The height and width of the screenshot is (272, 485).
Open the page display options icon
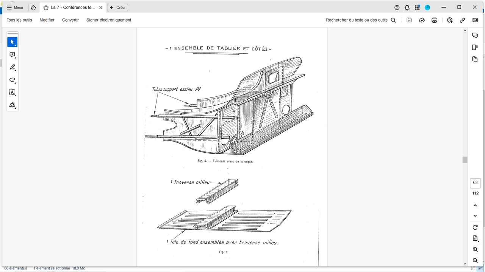(475, 238)
